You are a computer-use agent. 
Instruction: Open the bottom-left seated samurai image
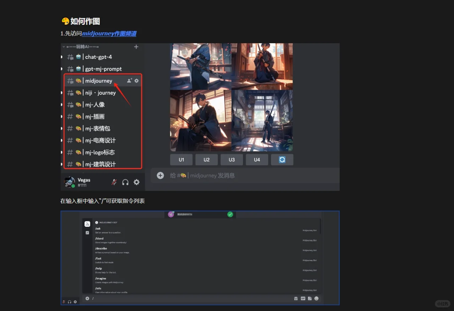click(x=200, y=121)
